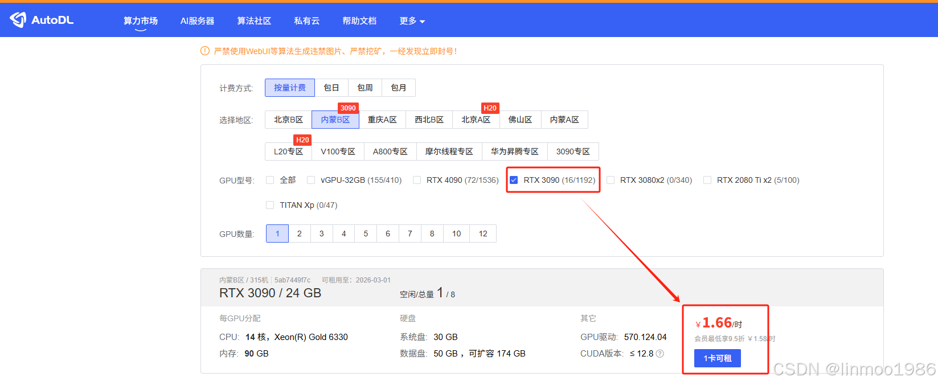Click the 内存 90 GB value
This screenshot has height=385, width=938.
[x=256, y=354]
